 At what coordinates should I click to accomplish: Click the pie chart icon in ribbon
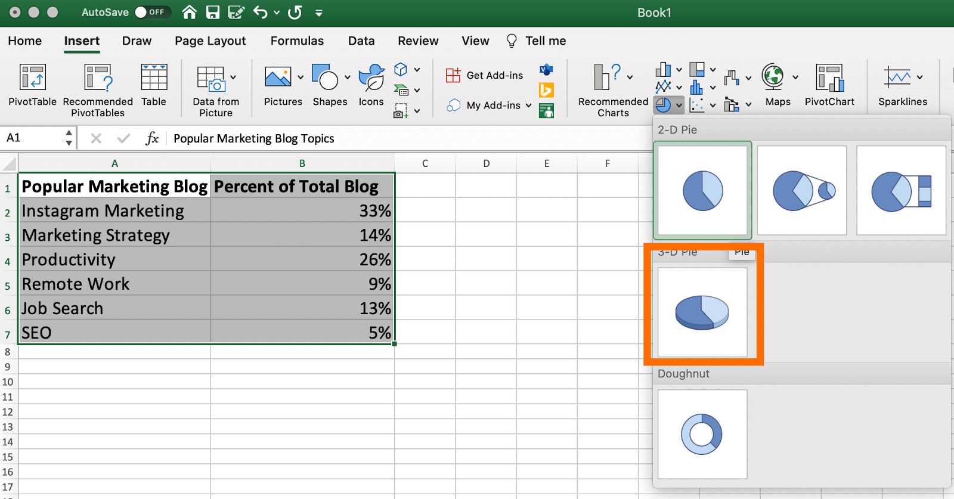662,105
